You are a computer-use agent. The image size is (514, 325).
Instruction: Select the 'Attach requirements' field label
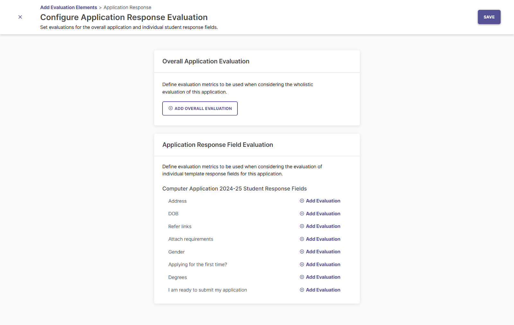point(191,239)
